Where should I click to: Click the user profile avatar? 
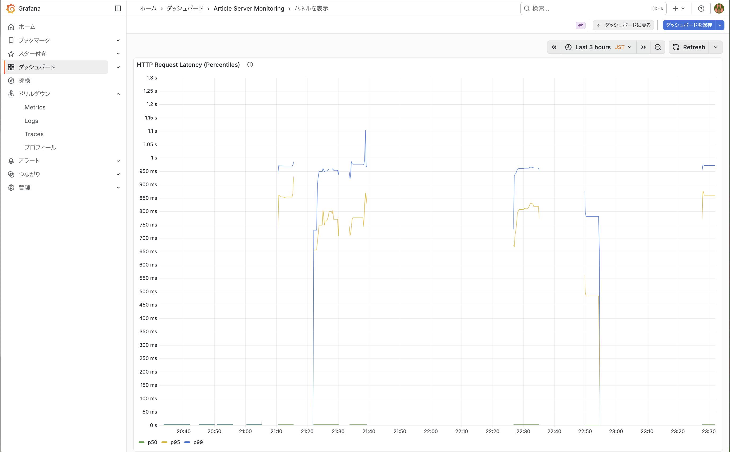tap(719, 8)
